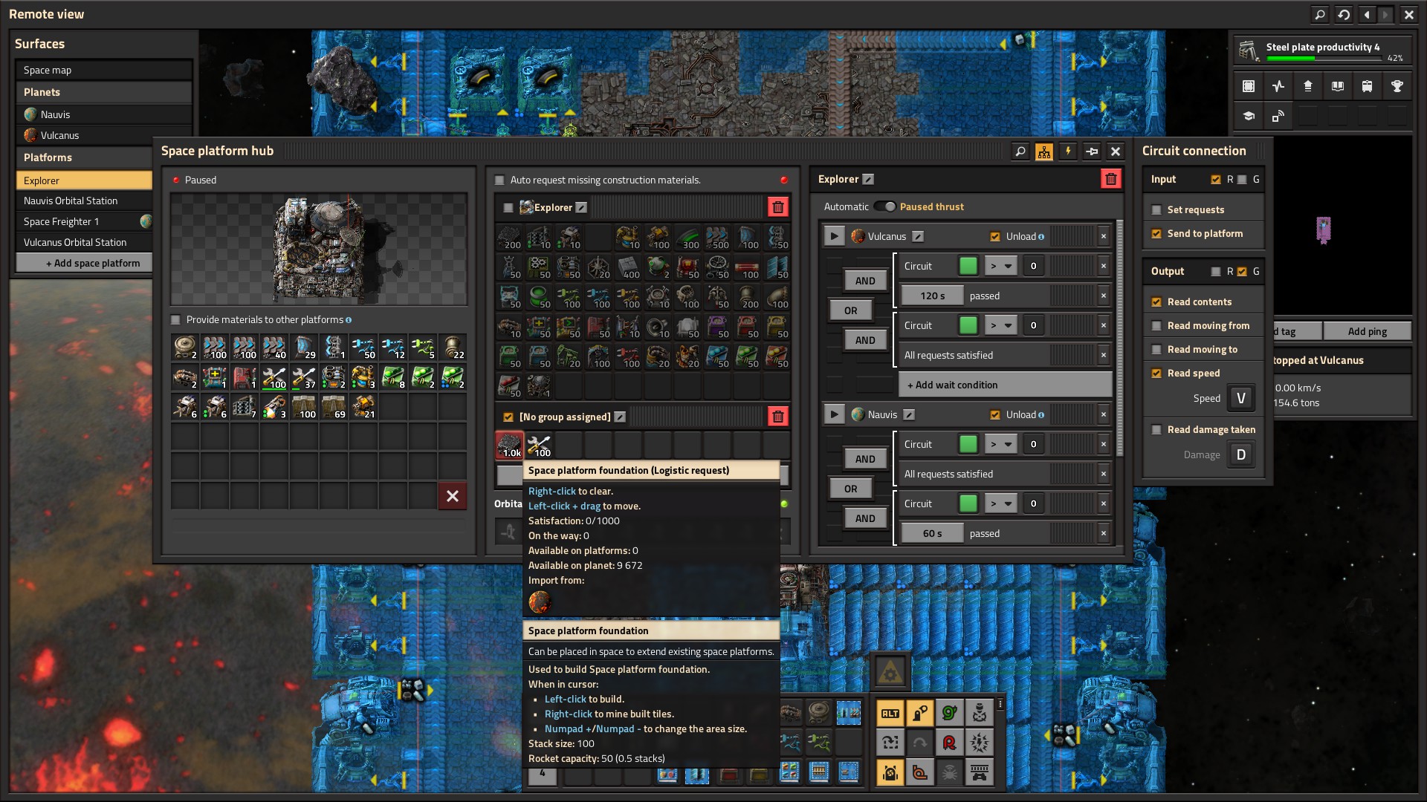1427x802 pixels.
Task: Click the circular reset arrow in Remote view bar
Action: point(1344,14)
